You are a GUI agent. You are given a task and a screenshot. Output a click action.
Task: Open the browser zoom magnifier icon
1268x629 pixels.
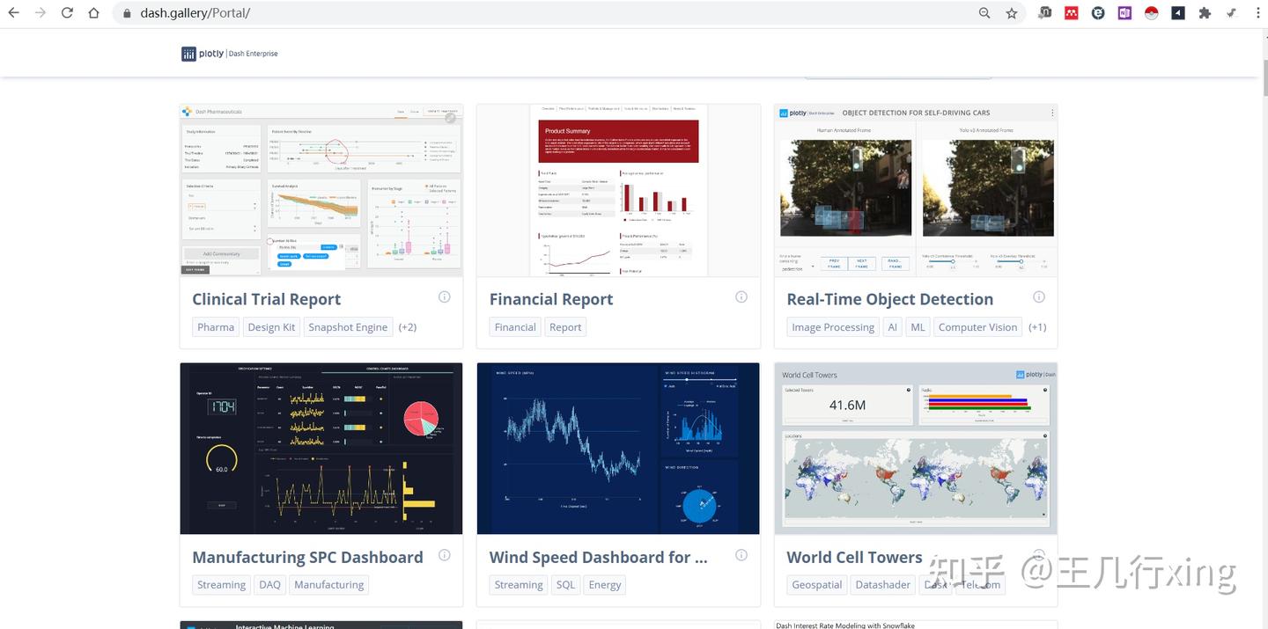pos(984,13)
